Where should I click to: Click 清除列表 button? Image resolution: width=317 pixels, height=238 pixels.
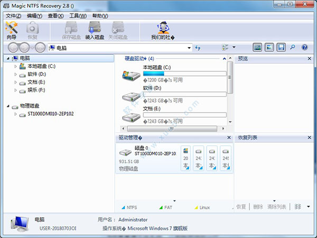tap(276, 207)
